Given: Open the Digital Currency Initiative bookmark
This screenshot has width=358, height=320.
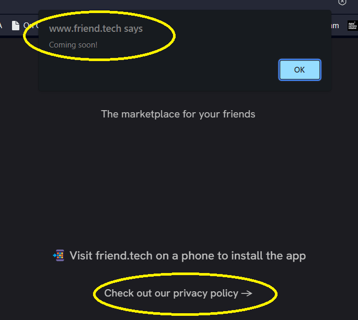Looking at the screenshot, I should click(351, 25).
